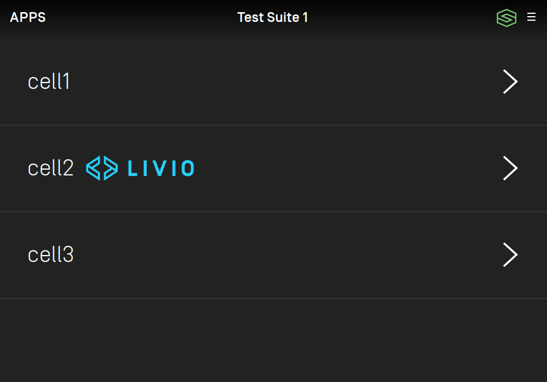
Task: Click empty area below the cell3 row
Action: pos(274,340)
